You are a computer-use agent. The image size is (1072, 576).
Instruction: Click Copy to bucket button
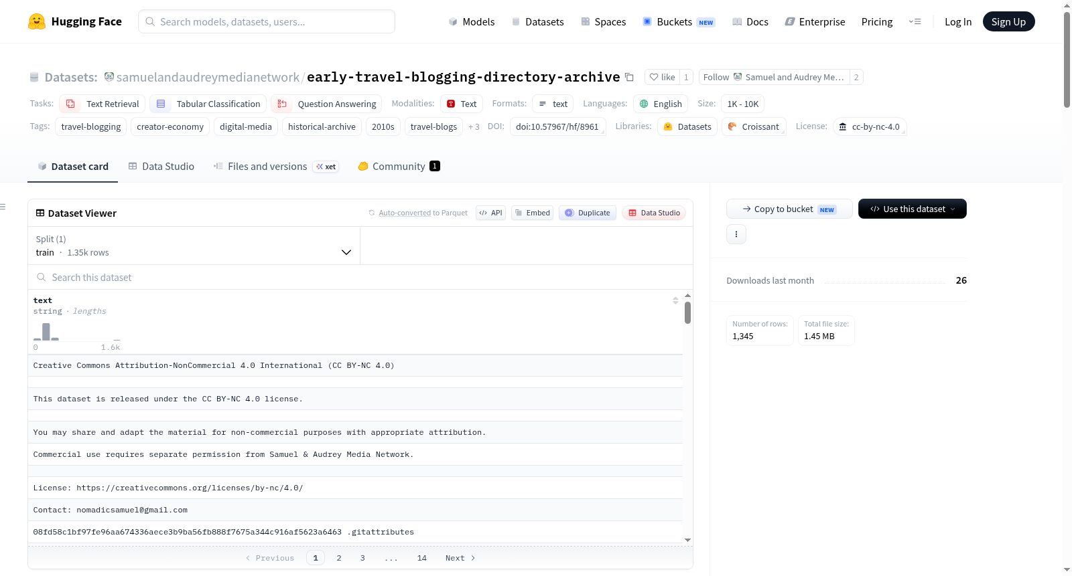(789, 209)
